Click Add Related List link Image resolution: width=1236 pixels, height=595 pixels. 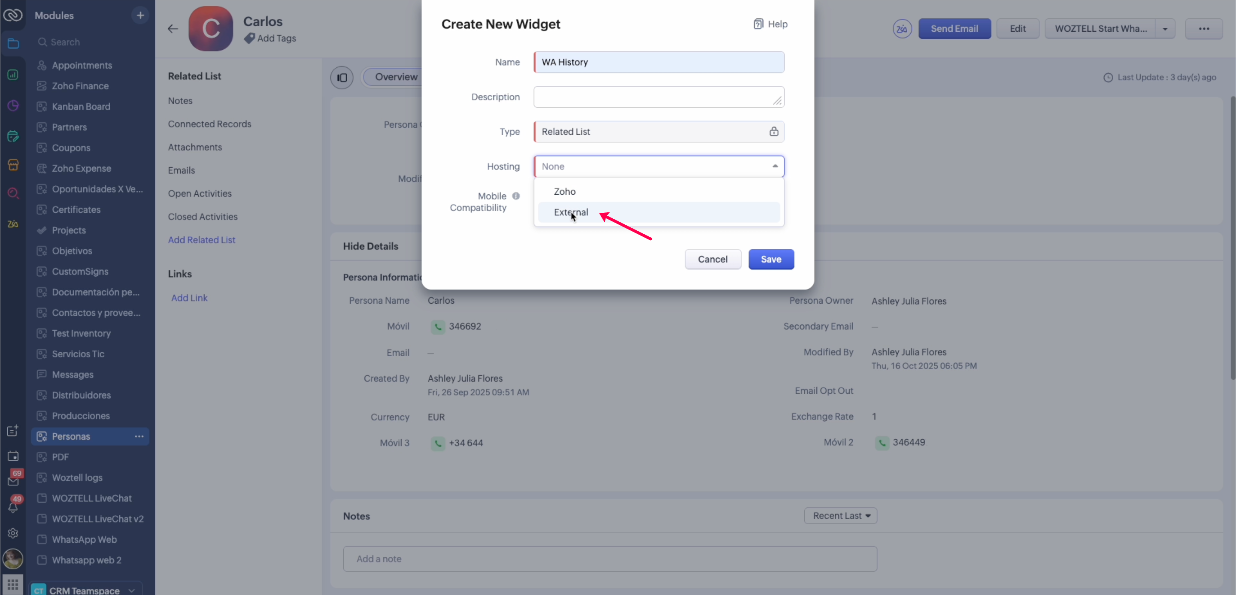(202, 240)
